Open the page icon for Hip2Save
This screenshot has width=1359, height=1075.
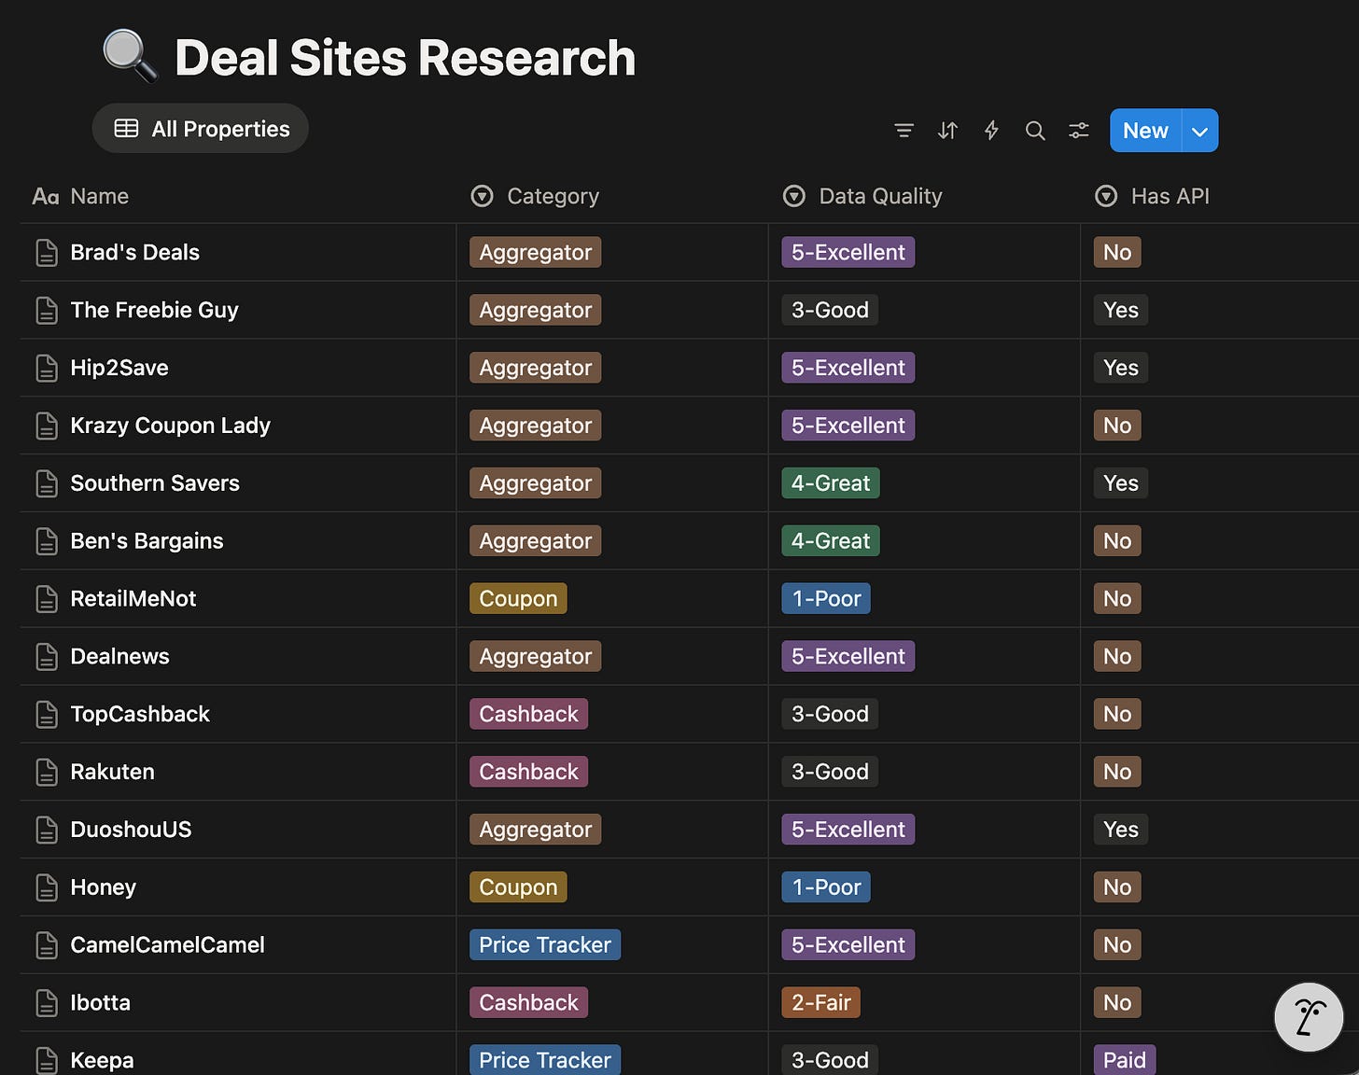(47, 369)
